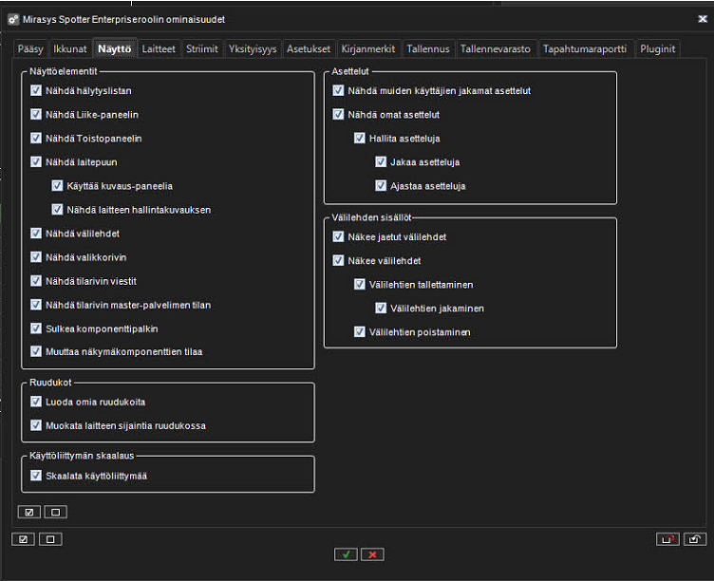Click the bottom-left check-all-tabs icon
This screenshot has width=714, height=581.
point(24,539)
